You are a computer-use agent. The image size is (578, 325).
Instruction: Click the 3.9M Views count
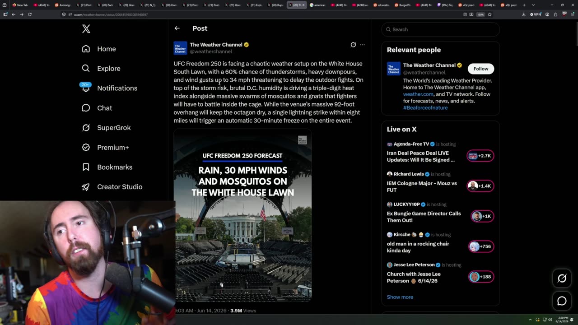243,311
